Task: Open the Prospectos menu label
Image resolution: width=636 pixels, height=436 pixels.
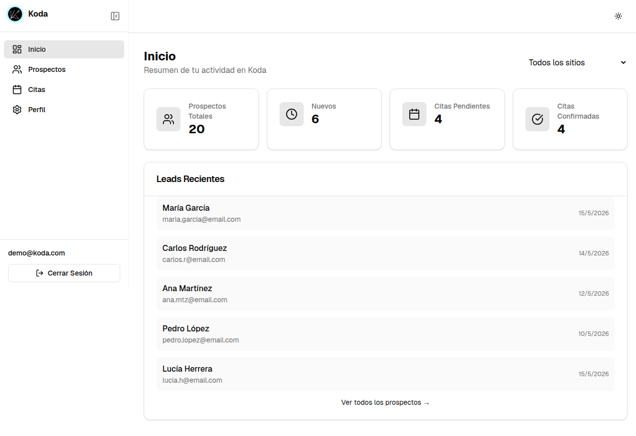Action: click(47, 69)
